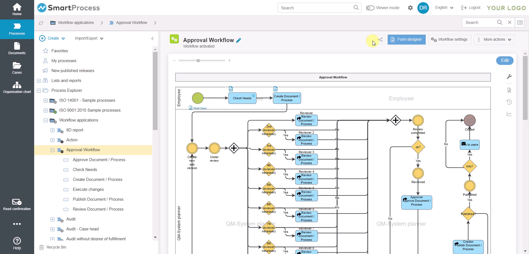The width and height of the screenshot is (529, 254).
Task: Collapse the Approval Workflow tree node
Action: [52, 150]
